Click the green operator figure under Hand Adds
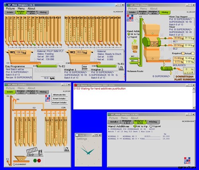 tap(135, 42)
